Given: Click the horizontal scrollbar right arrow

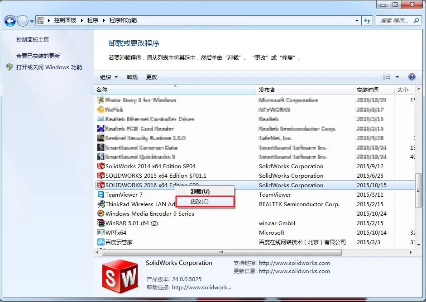Looking at the screenshot, I should point(411,252).
